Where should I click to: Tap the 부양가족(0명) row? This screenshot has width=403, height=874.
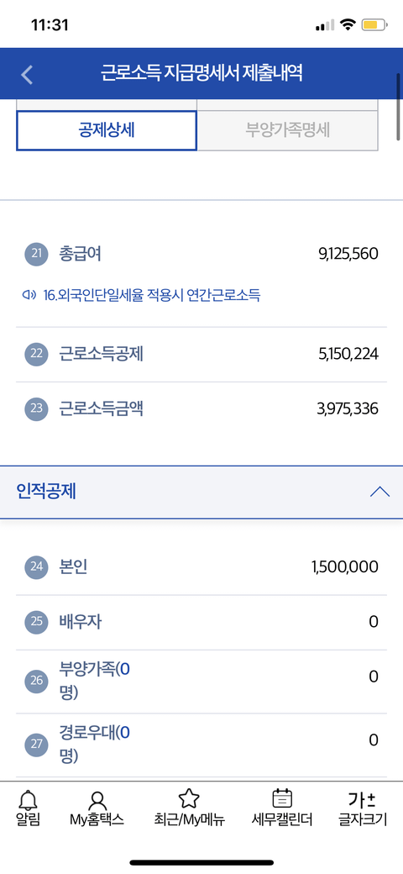pyautogui.click(x=201, y=682)
